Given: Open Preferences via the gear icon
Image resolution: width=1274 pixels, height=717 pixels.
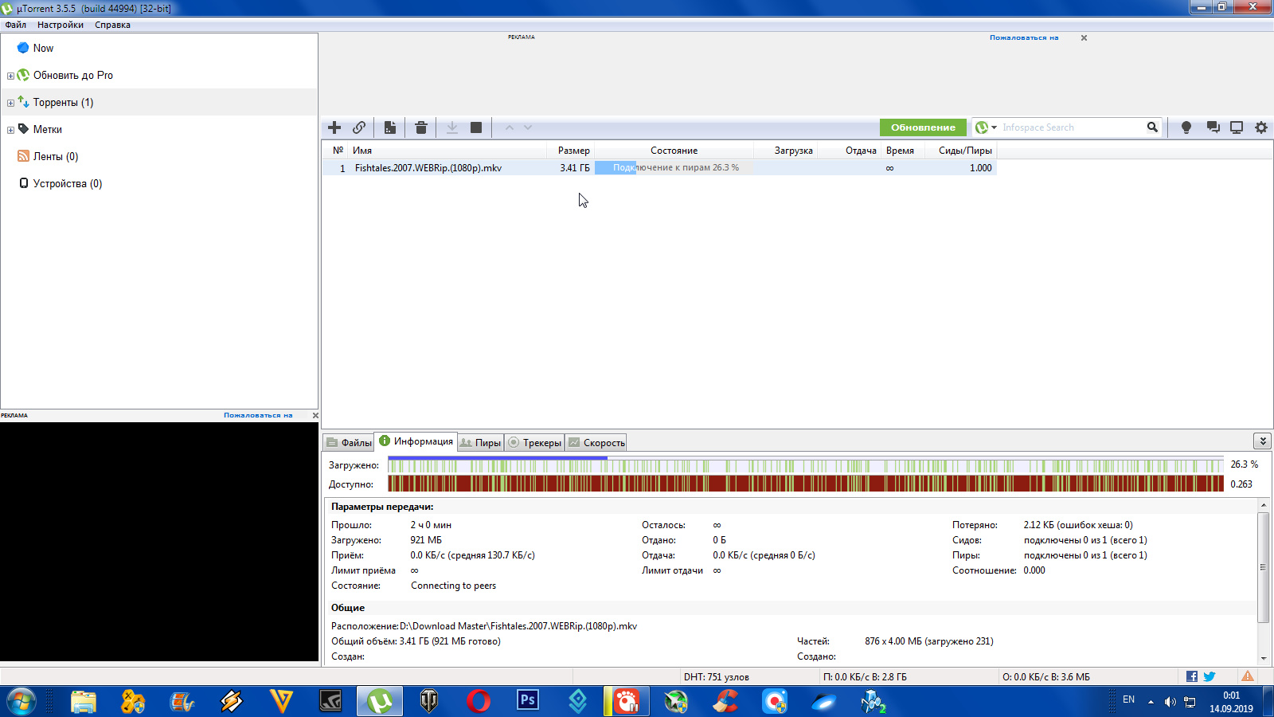Looking at the screenshot, I should click(x=1261, y=127).
